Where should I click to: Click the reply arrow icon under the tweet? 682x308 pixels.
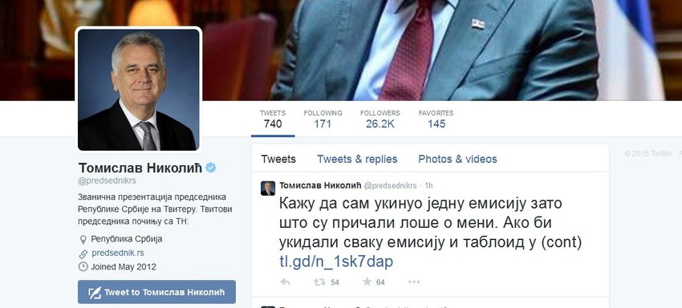(x=286, y=282)
